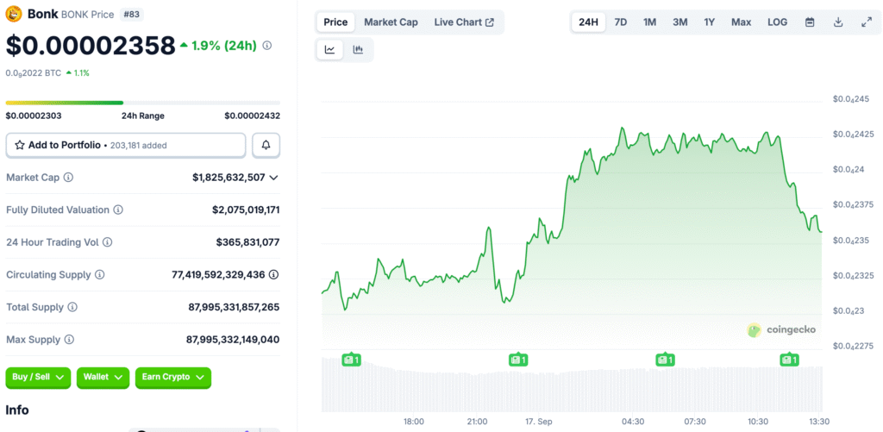This screenshot has width=883, height=432.
Task: Open the Buy / Sell dropdown
Action: (38, 377)
